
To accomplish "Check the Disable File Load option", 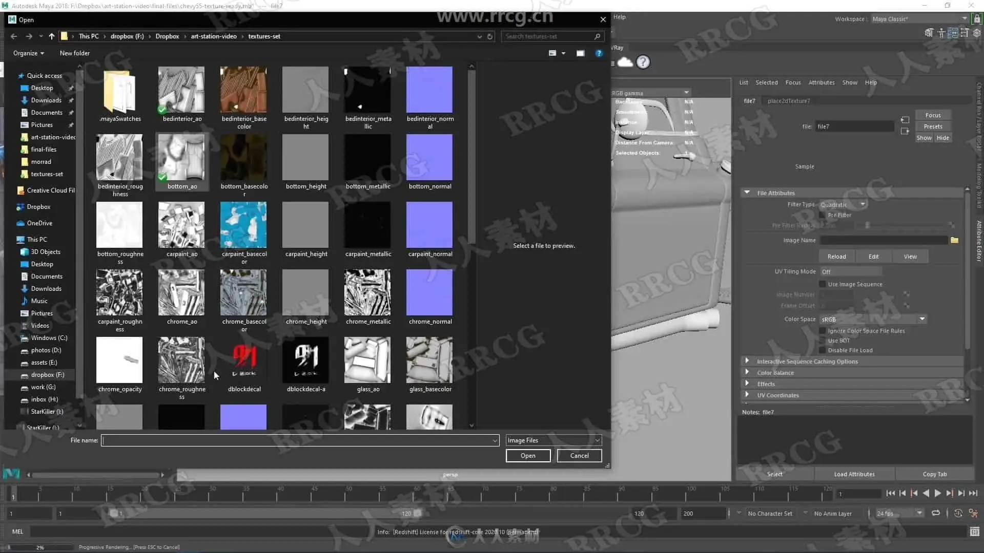I will 823,350.
